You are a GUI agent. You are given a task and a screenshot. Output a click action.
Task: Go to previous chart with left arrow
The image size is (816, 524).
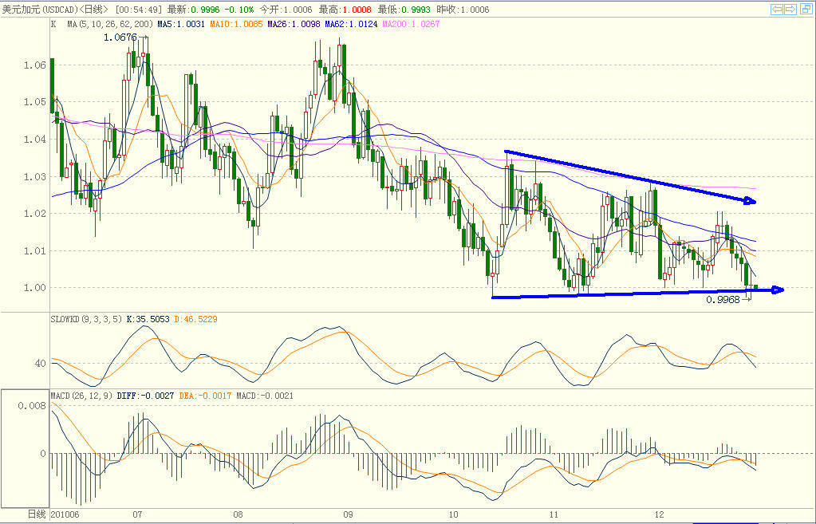[777, 9]
